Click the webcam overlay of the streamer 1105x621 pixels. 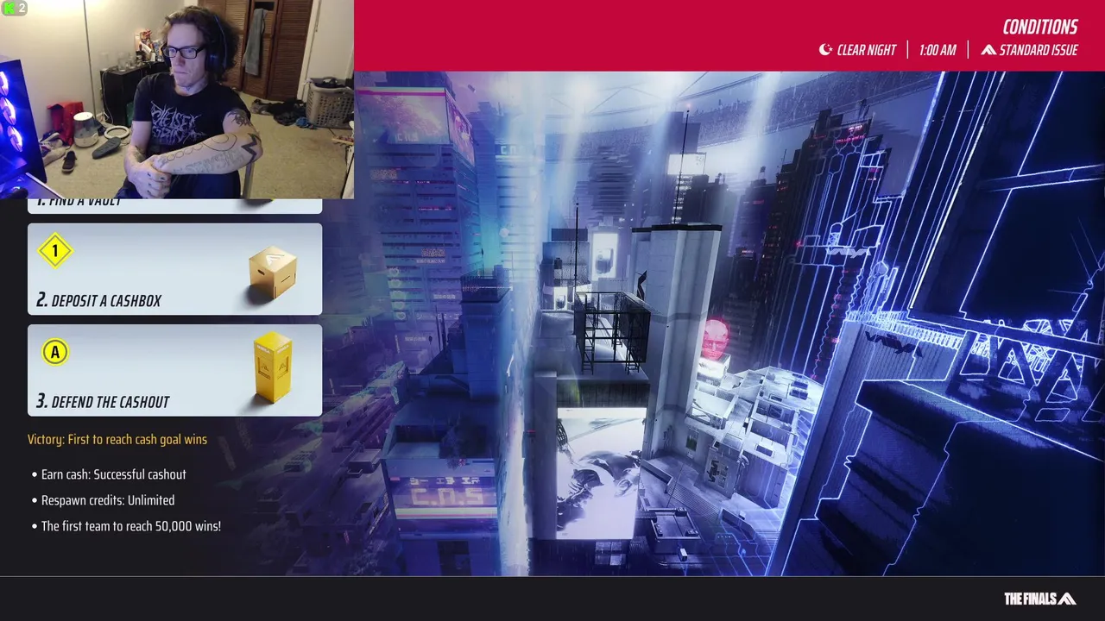click(x=177, y=99)
